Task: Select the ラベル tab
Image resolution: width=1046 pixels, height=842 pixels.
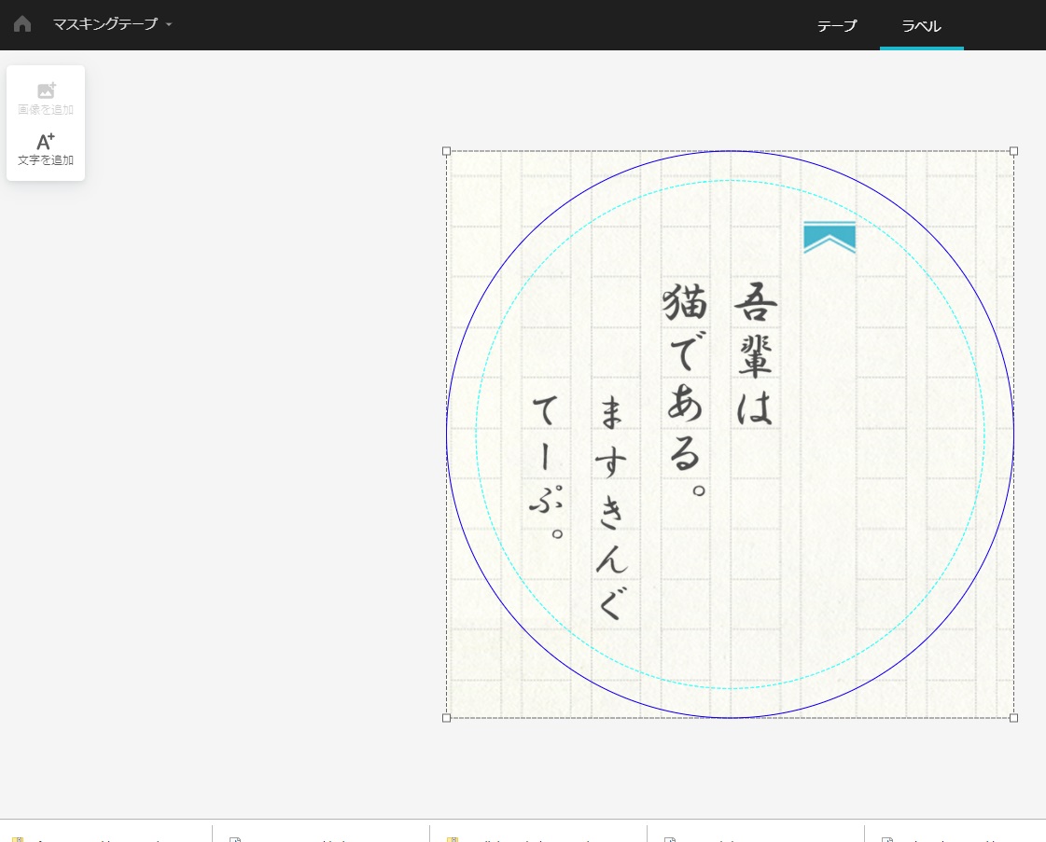Action: tap(921, 26)
